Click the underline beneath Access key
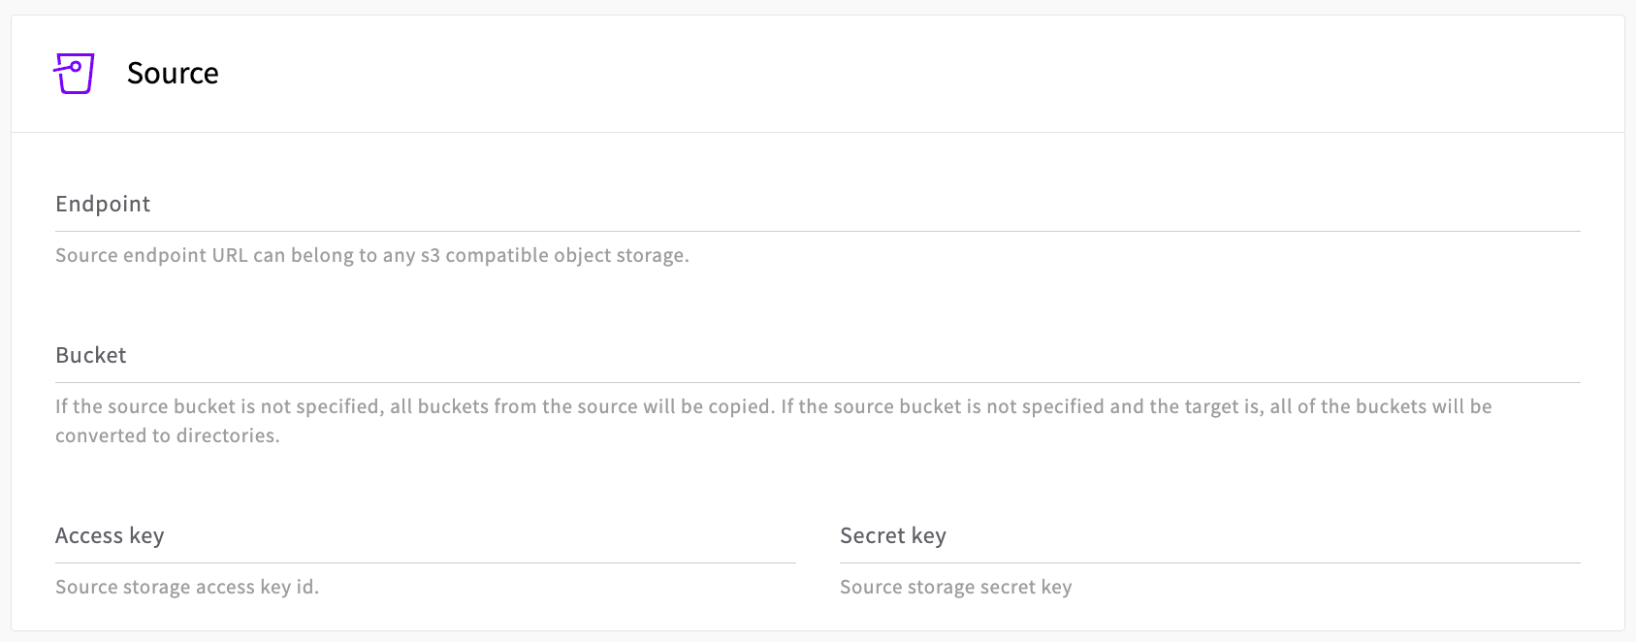This screenshot has width=1636, height=642. [425, 562]
